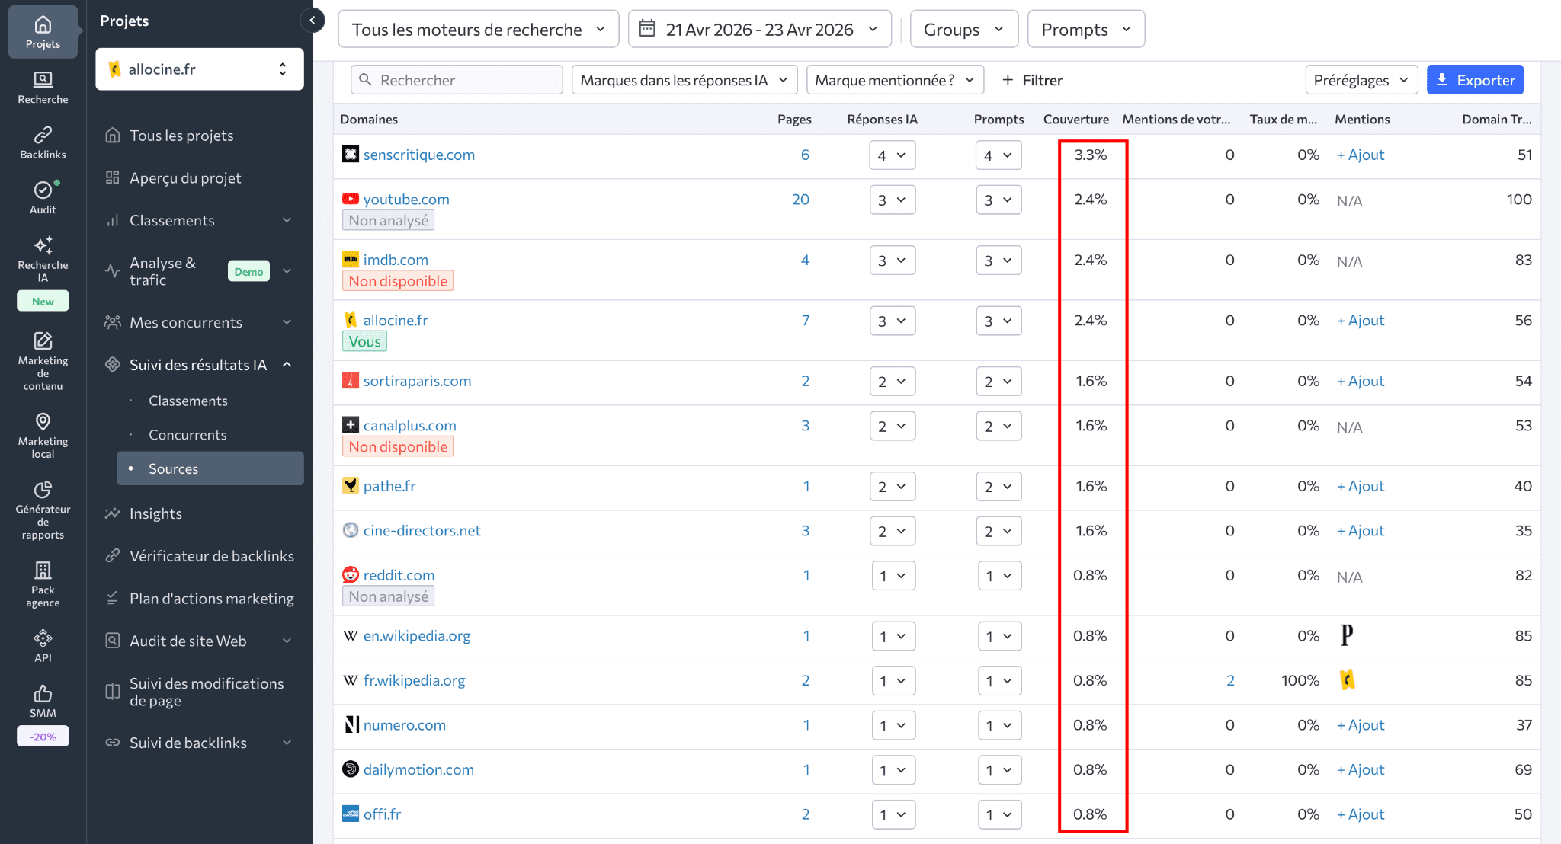Click the P mention icon for en.wikipedia.org
The height and width of the screenshot is (844, 1561).
[x=1347, y=635]
